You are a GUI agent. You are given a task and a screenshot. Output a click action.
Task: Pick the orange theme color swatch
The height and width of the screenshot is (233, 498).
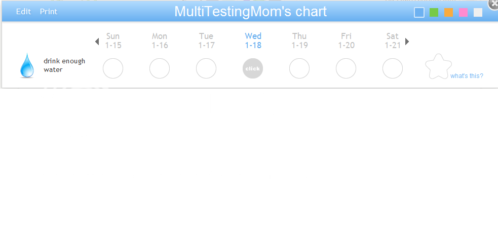coord(448,13)
